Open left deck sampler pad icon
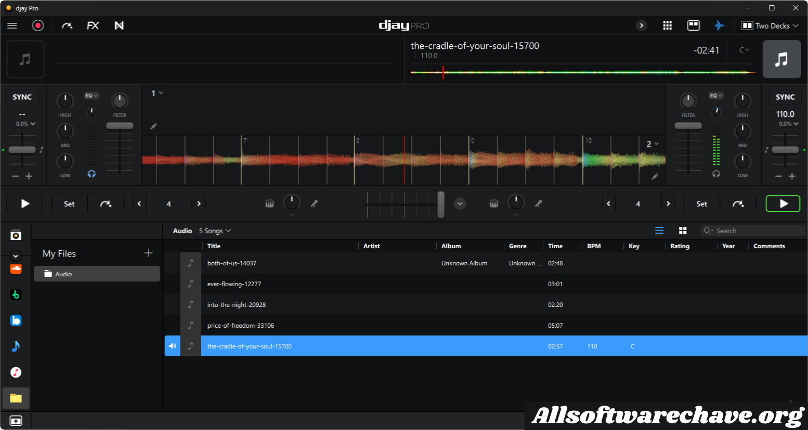This screenshot has height=430, width=808. coord(269,204)
